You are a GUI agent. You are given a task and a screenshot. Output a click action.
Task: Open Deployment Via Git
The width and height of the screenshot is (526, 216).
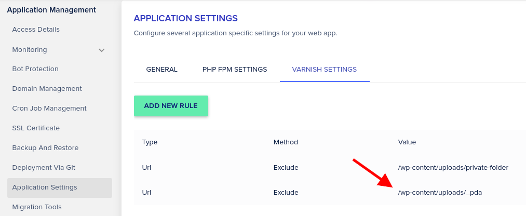(44, 168)
